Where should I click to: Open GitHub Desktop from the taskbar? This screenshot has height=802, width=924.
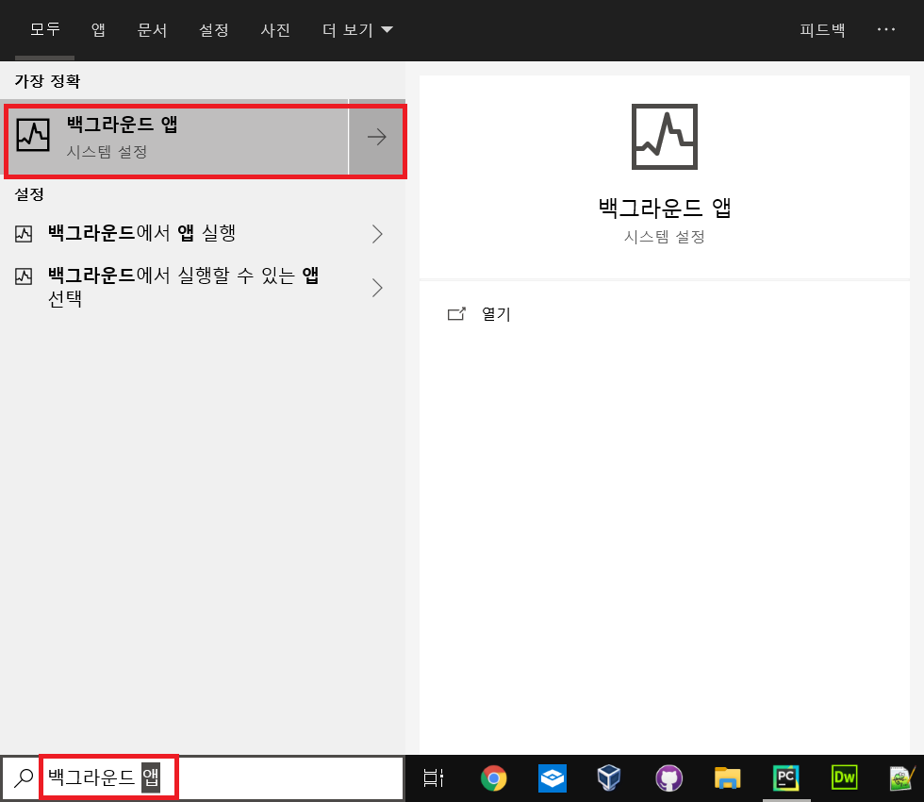tap(668, 778)
